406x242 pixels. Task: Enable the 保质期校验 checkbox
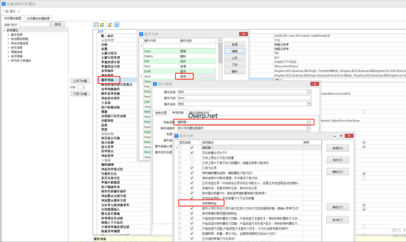pyautogui.click(x=192, y=203)
